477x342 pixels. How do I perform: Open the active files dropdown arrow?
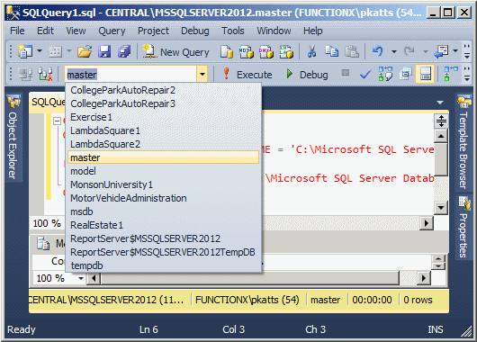click(x=440, y=103)
